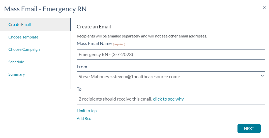Screen dimensions: 269x138
Task: Open the Choose Campaign step
Action: (x=24, y=50)
